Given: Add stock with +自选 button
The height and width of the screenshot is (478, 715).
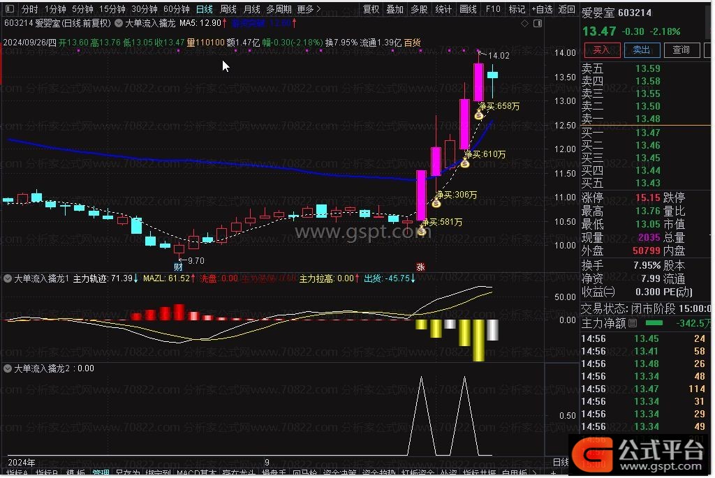Looking at the screenshot, I should 542,9.
